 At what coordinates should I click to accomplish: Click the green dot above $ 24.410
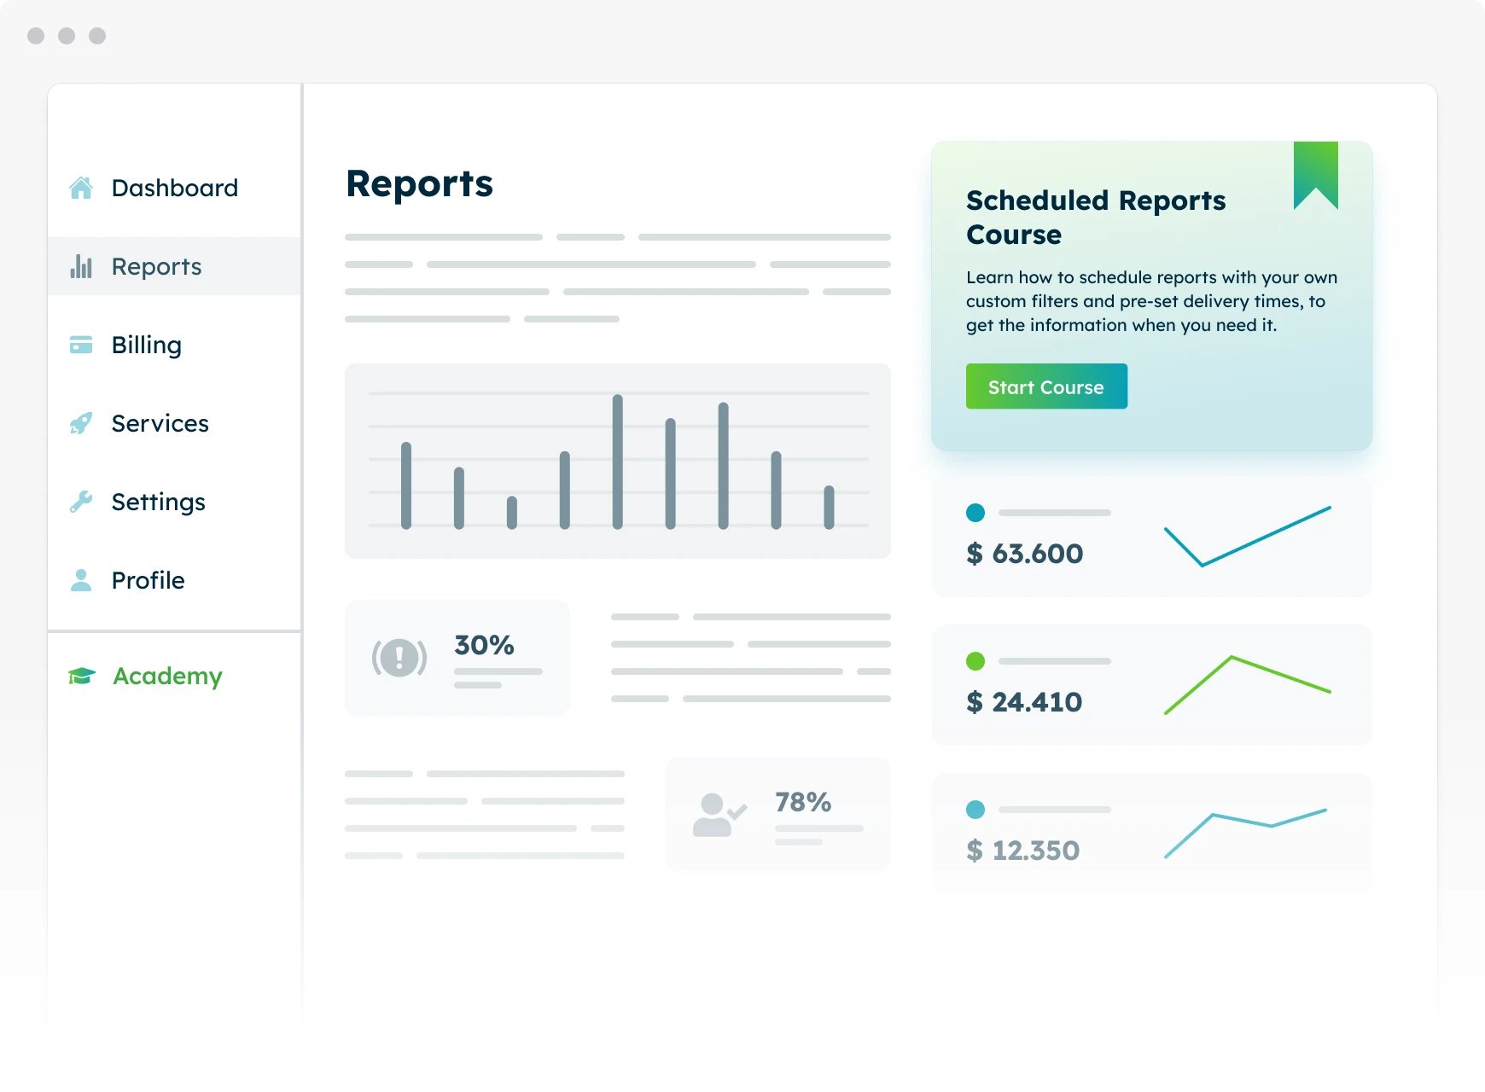[x=975, y=661]
